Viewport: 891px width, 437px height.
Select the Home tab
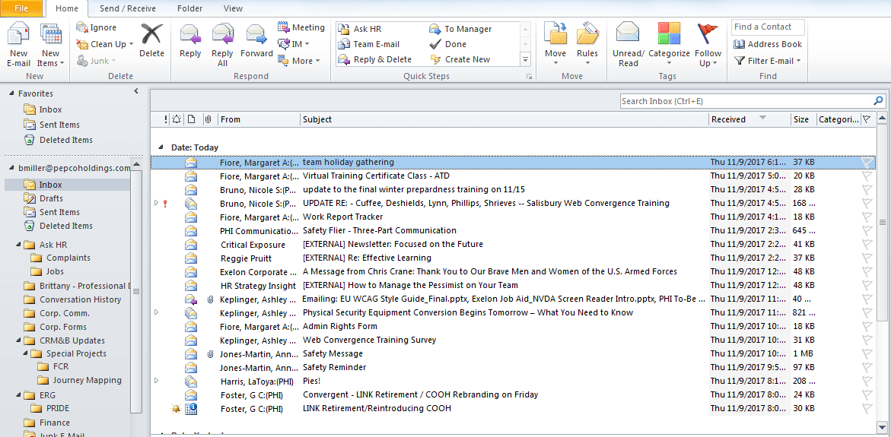point(67,8)
